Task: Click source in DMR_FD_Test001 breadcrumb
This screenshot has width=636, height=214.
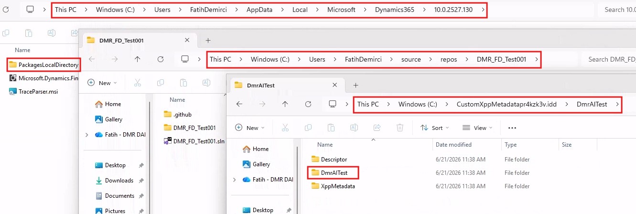Action: click(x=411, y=59)
